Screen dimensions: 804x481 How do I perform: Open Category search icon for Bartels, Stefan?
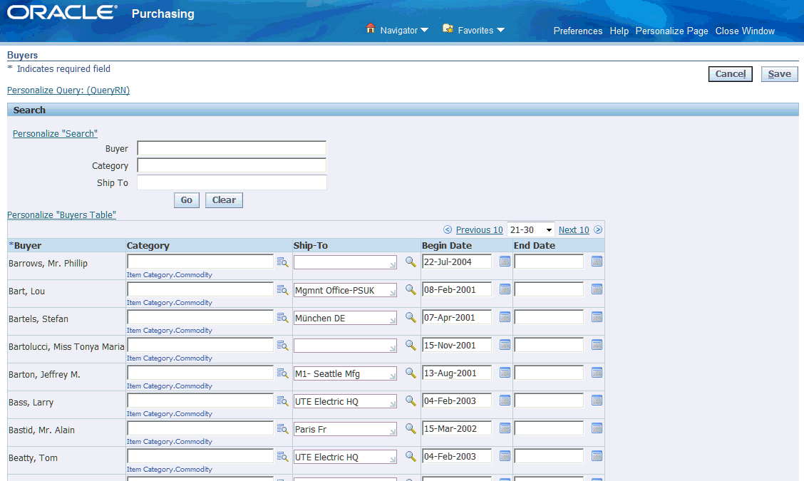(x=282, y=317)
